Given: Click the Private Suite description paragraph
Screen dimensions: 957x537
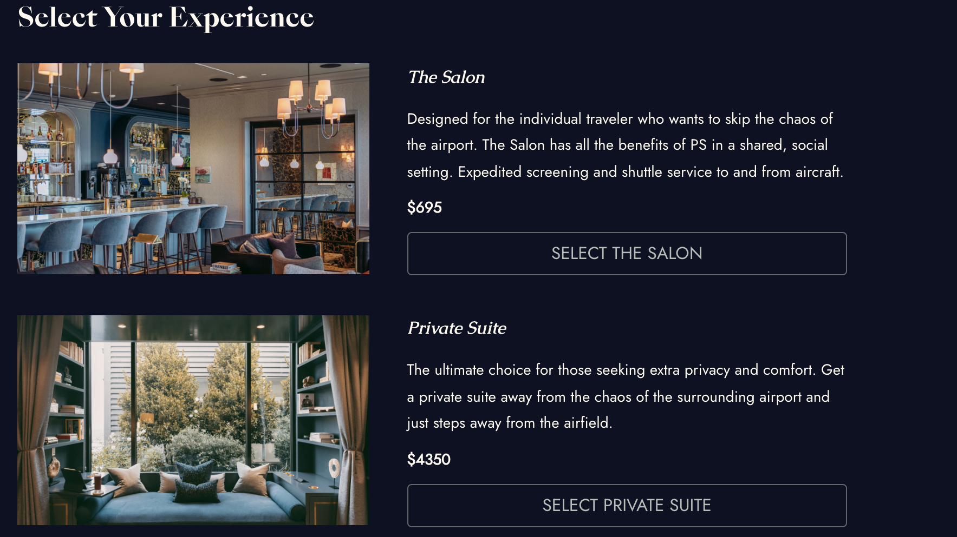Looking at the screenshot, I should (624, 396).
